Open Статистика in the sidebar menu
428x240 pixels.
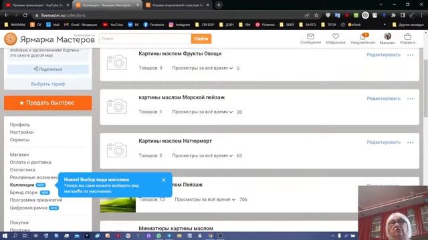click(x=22, y=170)
